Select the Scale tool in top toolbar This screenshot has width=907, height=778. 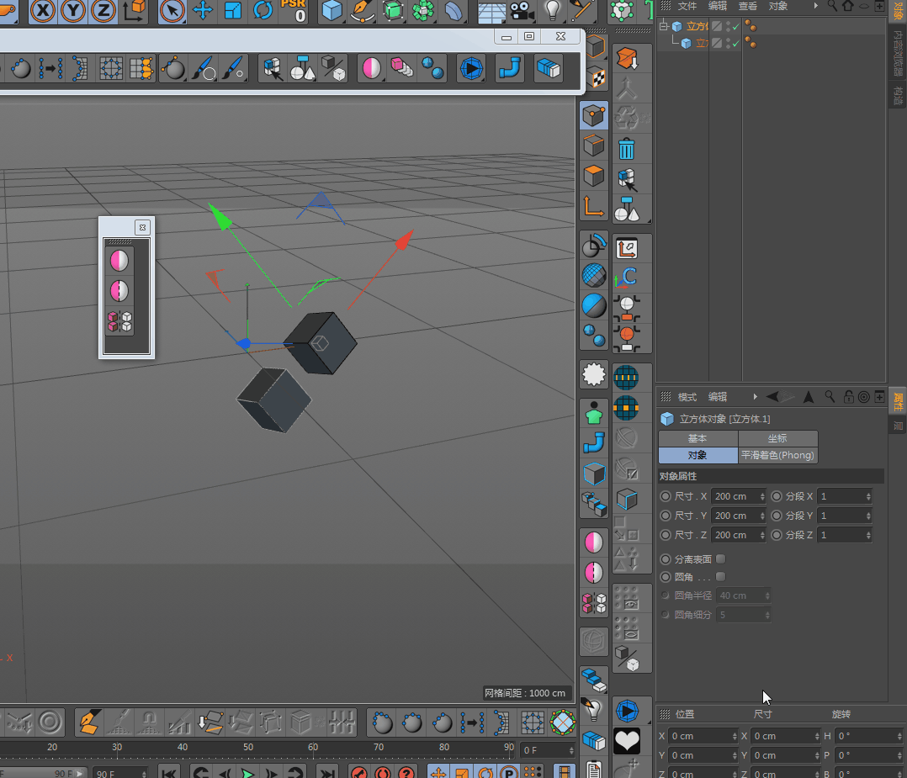[232, 10]
